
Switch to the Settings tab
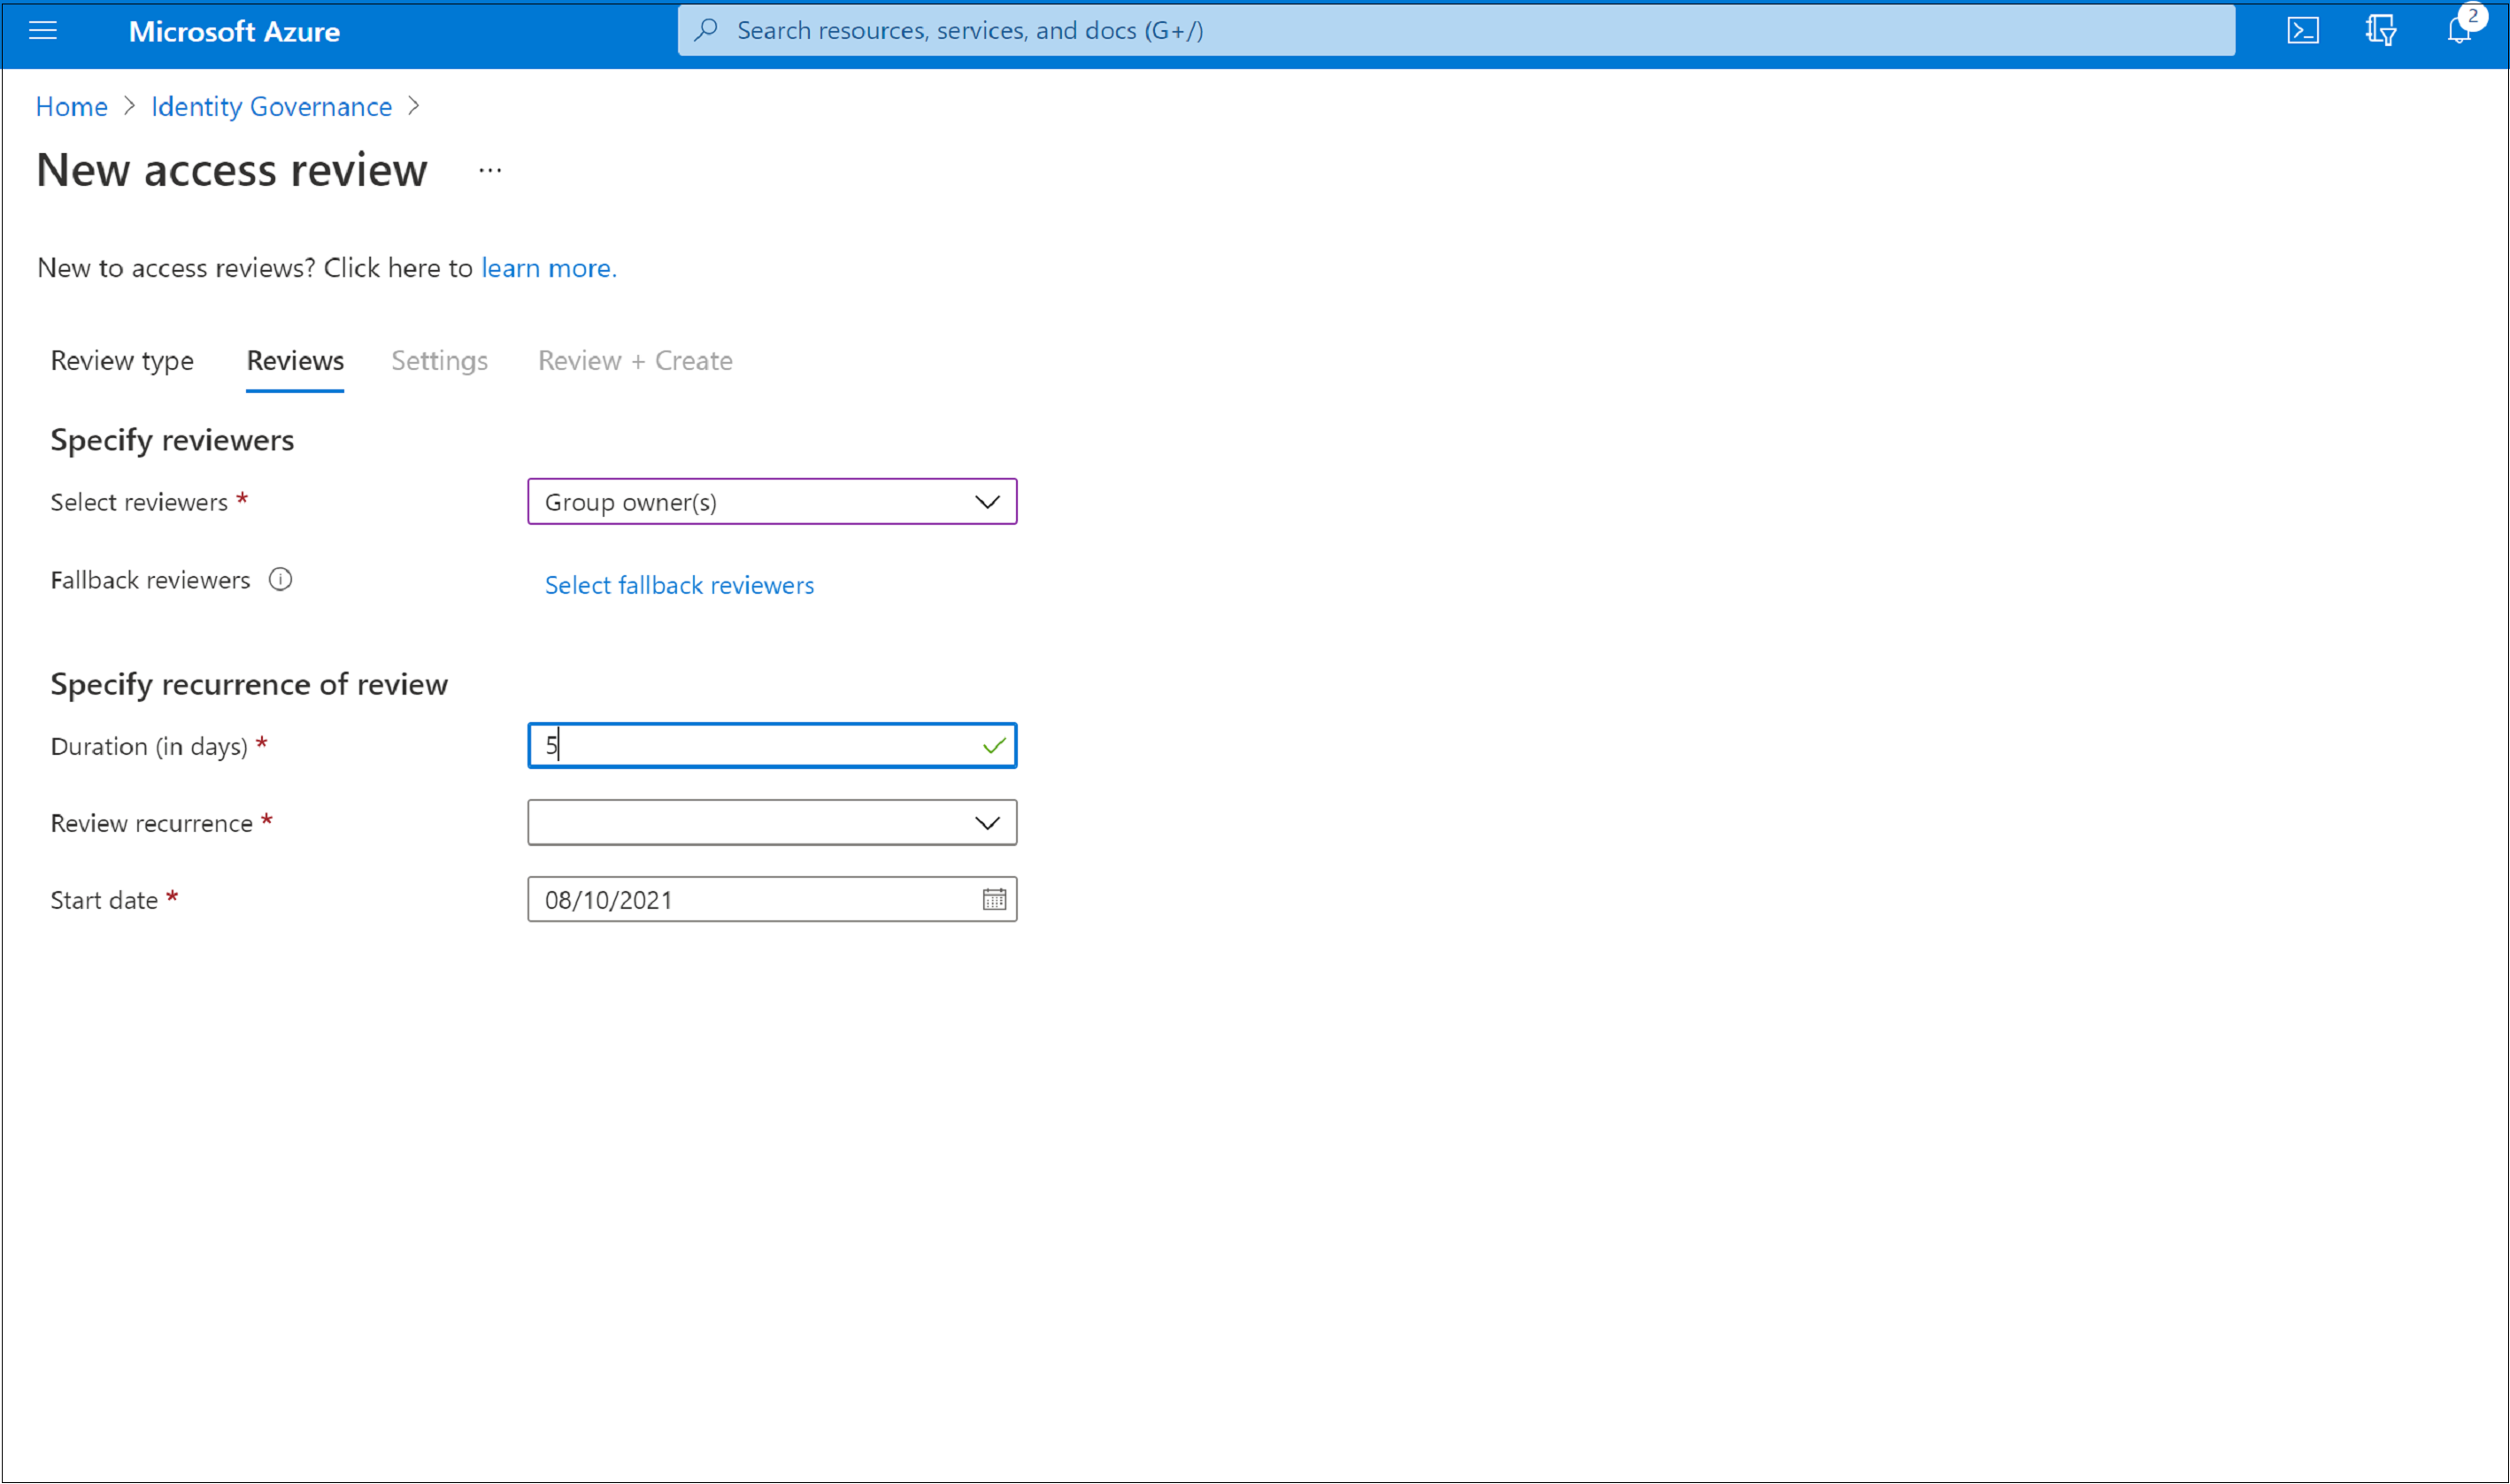[438, 360]
